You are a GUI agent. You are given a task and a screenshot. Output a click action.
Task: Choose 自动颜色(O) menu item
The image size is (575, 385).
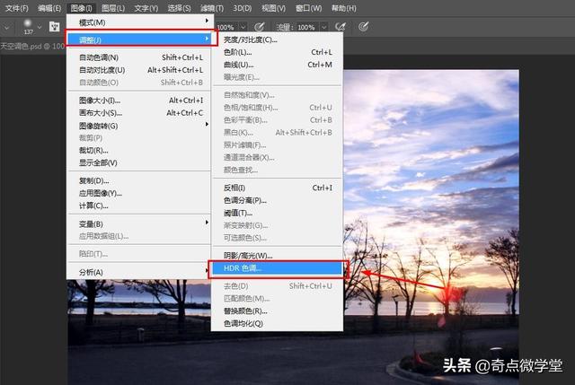coord(138,83)
